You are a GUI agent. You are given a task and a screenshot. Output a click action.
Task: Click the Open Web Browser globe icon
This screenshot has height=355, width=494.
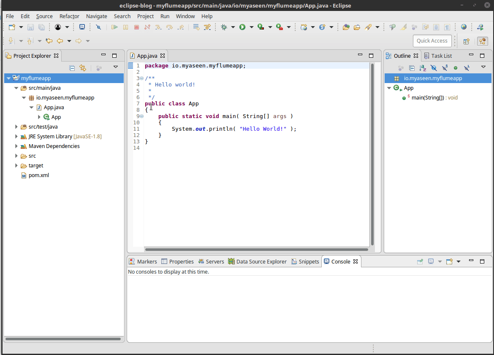tap(464, 27)
